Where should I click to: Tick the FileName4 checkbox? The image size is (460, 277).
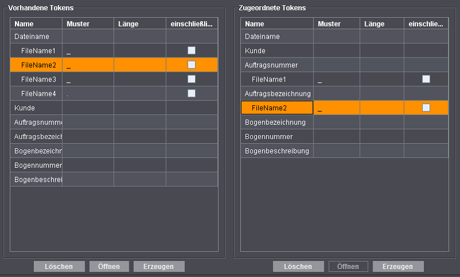[x=191, y=93]
